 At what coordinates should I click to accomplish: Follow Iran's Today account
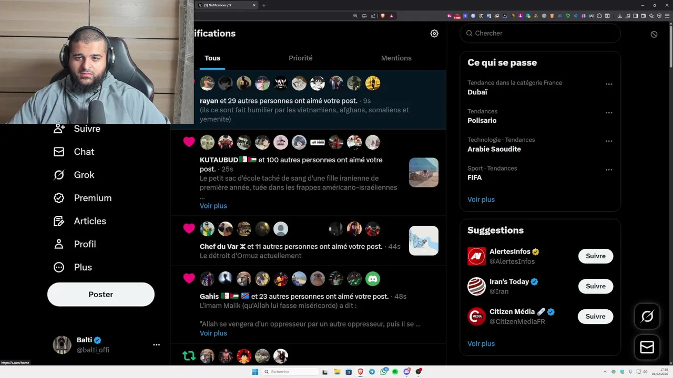(596, 286)
